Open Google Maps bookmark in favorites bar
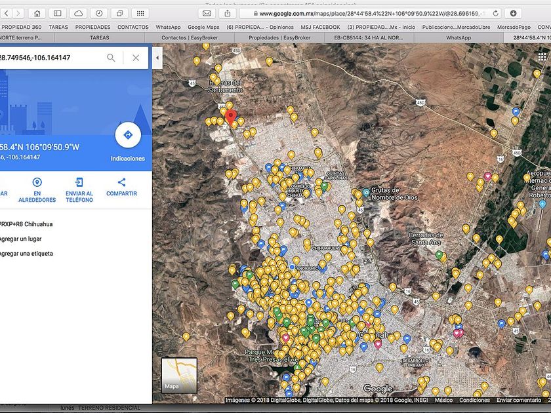This screenshot has height=413, width=551. (x=203, y=27)
